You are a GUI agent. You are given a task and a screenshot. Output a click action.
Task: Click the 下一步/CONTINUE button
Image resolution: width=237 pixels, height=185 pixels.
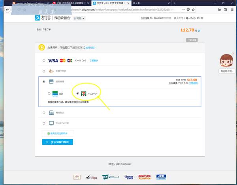click(x=57, y=142)
